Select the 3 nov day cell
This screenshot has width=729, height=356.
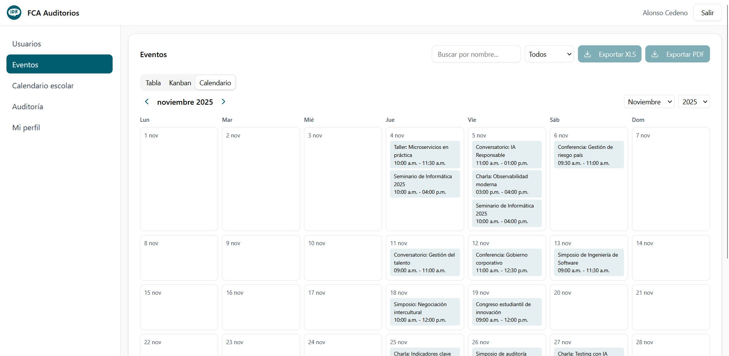343,179
